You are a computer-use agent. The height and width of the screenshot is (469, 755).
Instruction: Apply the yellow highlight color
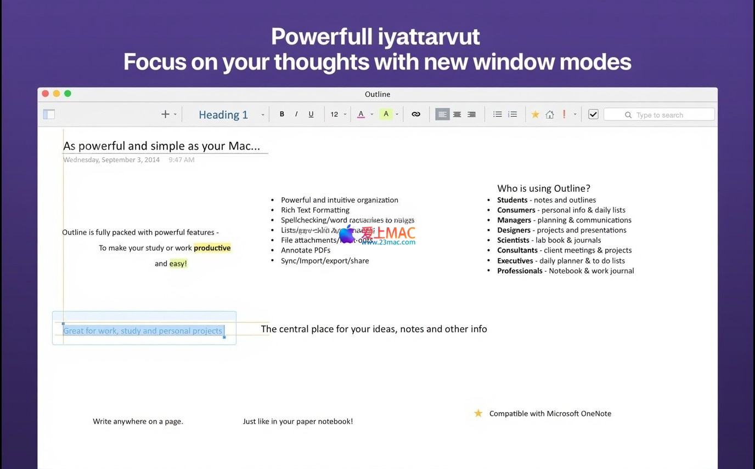point(386,114)
